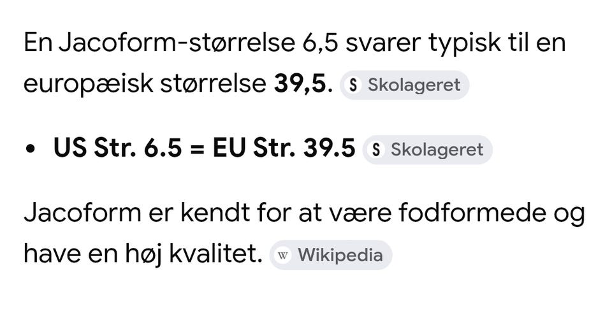
Task: Click the bold text 'EU Str. 39.5'
Action: tap(284, 148)
